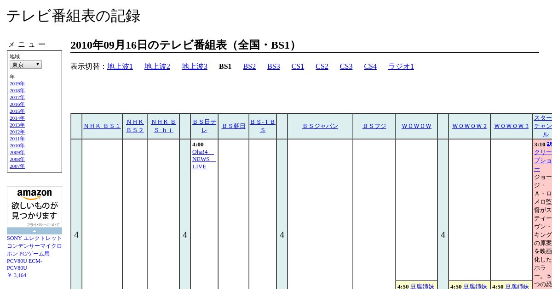552x289 pixels.
Task: Switch display to CS2
Action: pyautogui.click(x=322, y=67)
